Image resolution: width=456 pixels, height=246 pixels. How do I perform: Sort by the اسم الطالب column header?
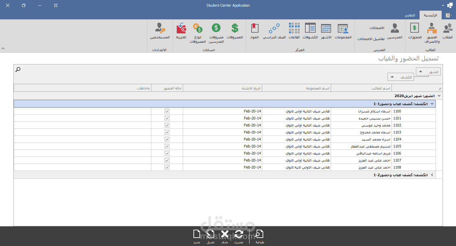pyautogui.click(x=361, y=88)
